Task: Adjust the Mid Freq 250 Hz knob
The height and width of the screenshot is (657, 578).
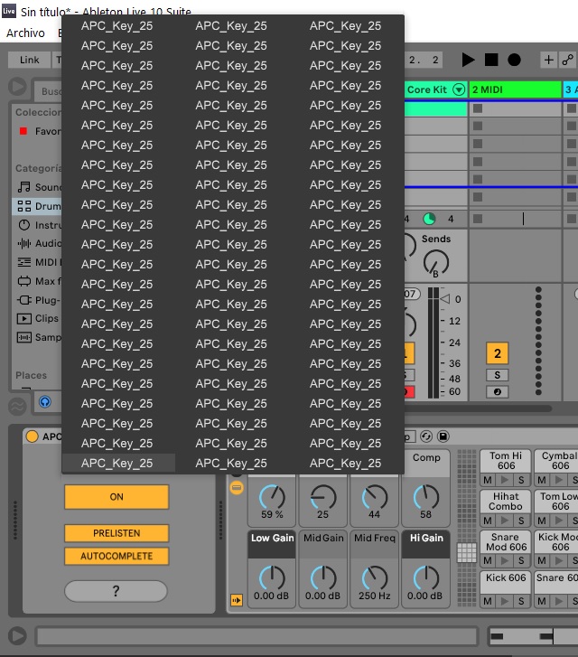Action: (x=375, y=578)
